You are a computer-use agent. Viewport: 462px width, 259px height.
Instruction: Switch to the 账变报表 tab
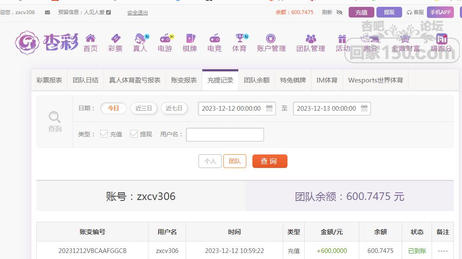click(184, 80)
